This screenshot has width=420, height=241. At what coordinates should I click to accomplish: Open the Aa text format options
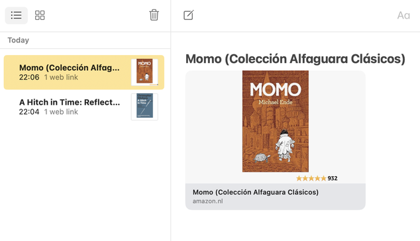pyautogui.click(x=403, y=15)
